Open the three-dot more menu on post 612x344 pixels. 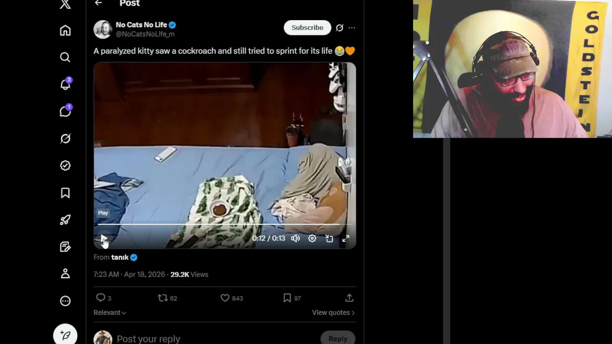click(352, 28)
